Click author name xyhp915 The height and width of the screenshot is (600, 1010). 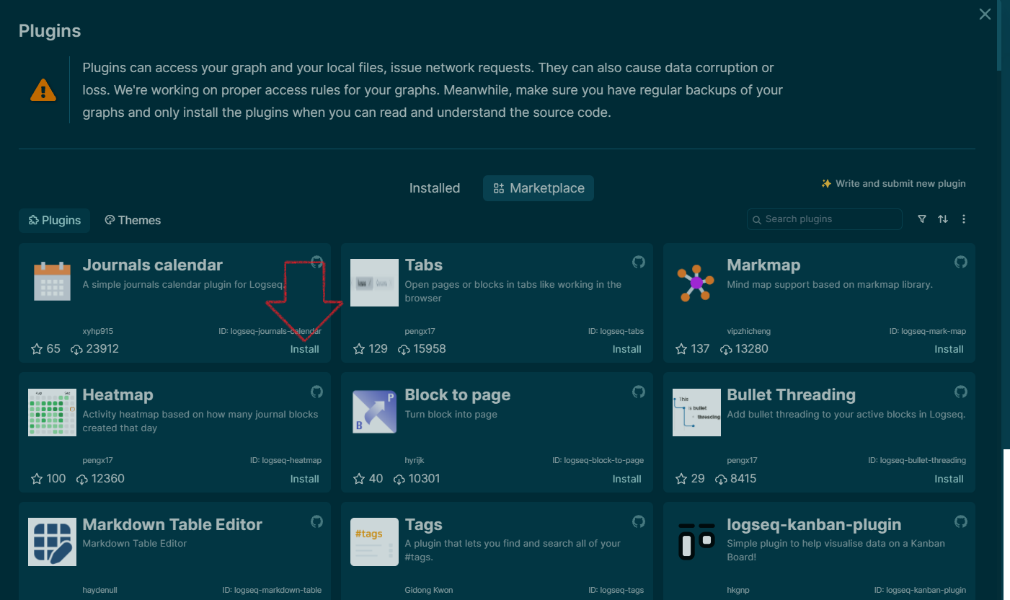(x=98, y=332)
